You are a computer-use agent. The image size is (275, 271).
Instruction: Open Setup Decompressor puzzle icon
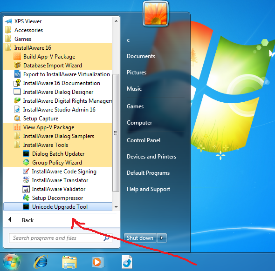[26, 198]
